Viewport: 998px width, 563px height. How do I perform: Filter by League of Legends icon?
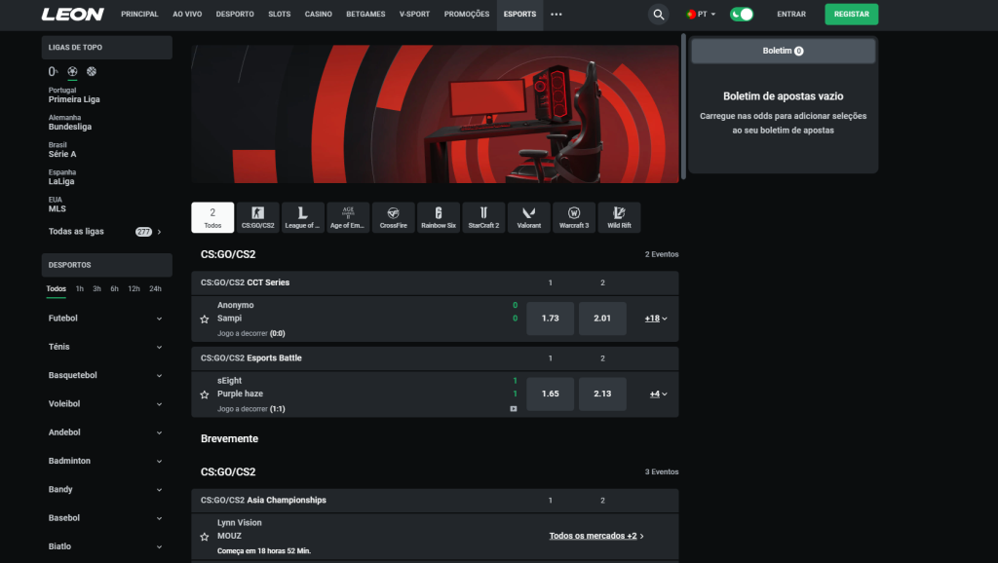(303, 217)
